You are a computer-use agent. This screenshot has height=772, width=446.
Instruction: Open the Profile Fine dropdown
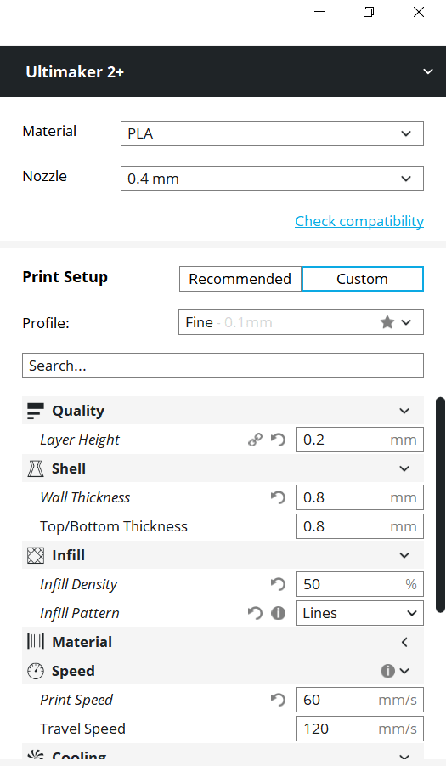coord(301,322)
